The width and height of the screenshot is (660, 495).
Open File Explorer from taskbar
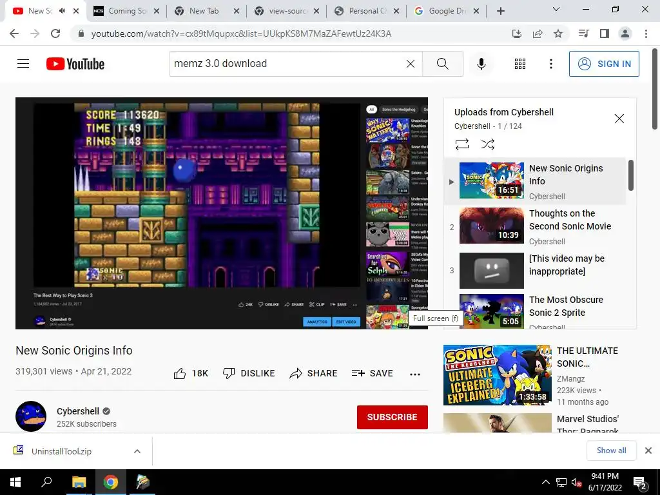79,482
